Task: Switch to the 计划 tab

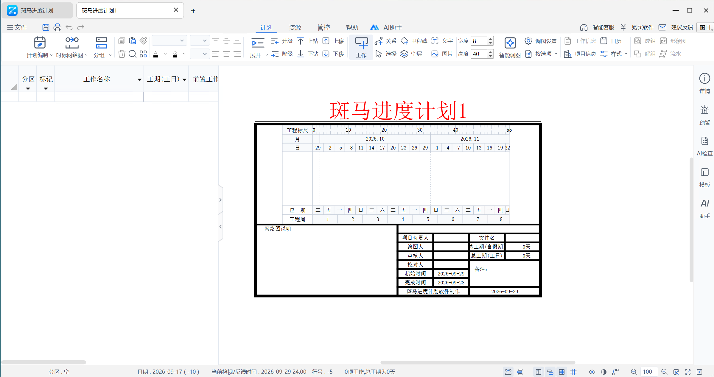Action: [266, 27]
